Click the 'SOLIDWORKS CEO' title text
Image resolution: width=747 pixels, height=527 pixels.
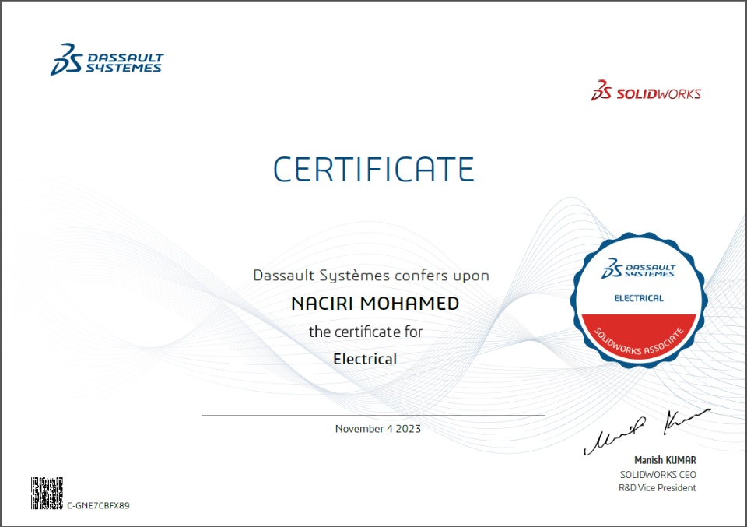[658, 475]
